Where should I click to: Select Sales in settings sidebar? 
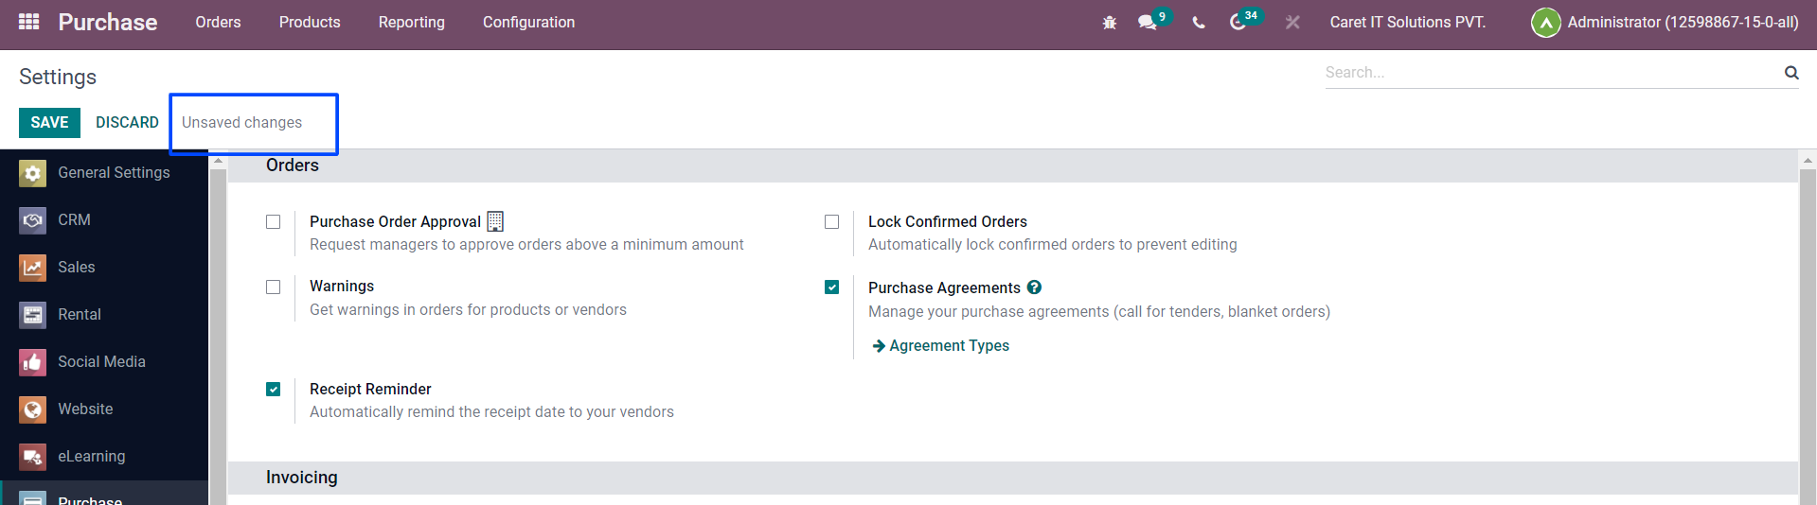point(76,267)
